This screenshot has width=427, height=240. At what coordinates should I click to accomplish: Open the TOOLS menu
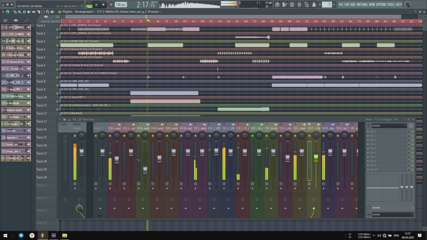pyautogui.click(x=391, y=5)
